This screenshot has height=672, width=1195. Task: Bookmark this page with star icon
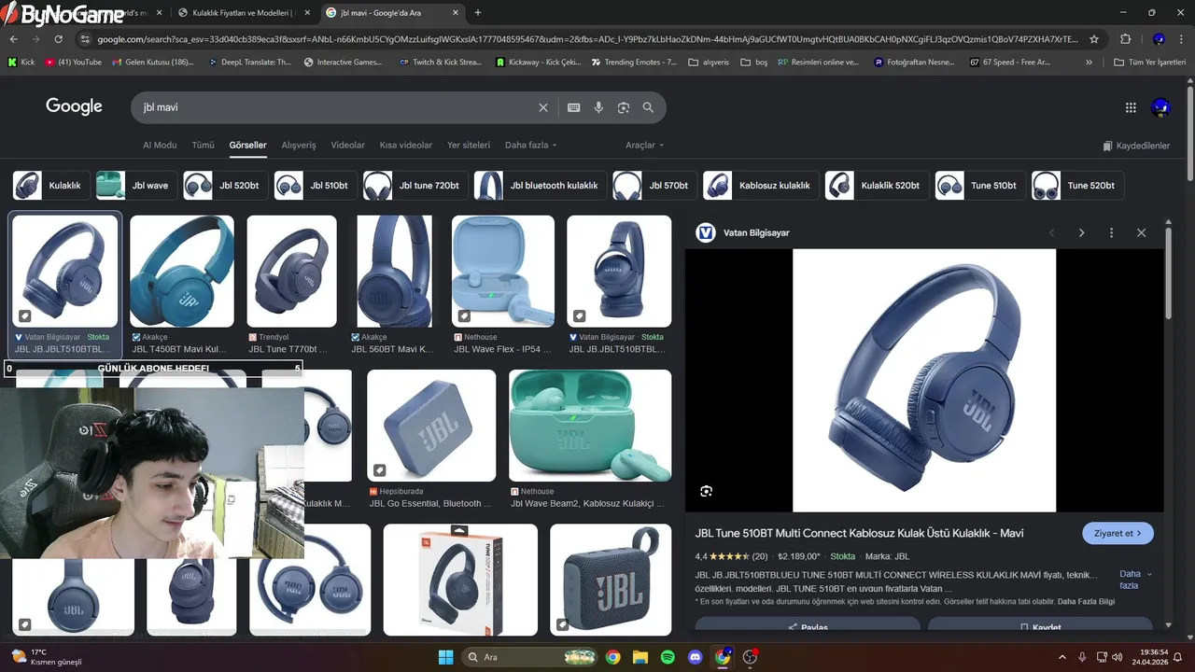[x=1094, y=39]
